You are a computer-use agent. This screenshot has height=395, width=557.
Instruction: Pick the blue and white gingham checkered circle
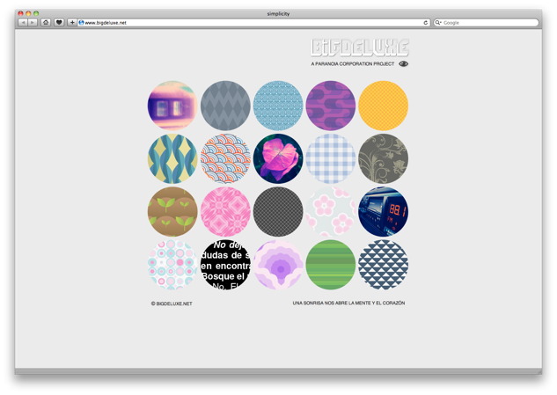click(331, 158)
